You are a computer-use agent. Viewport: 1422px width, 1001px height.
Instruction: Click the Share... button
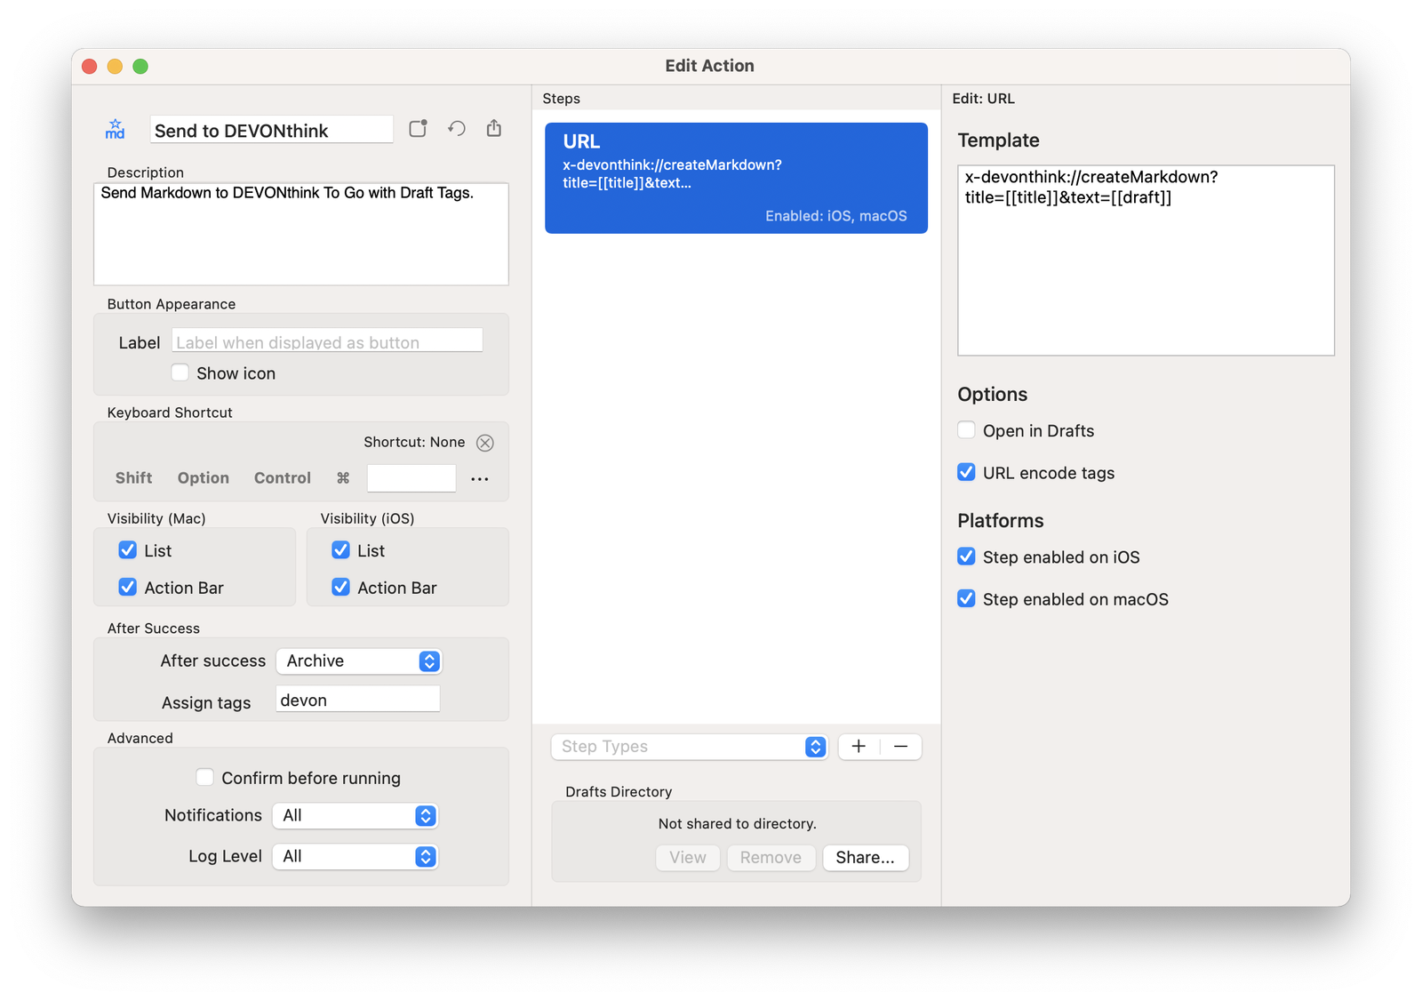coord(865,858)
